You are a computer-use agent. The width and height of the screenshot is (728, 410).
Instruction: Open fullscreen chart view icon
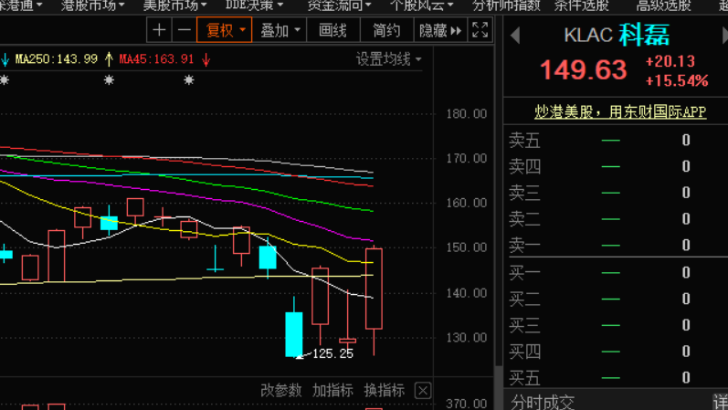click(x=480, y=30)
